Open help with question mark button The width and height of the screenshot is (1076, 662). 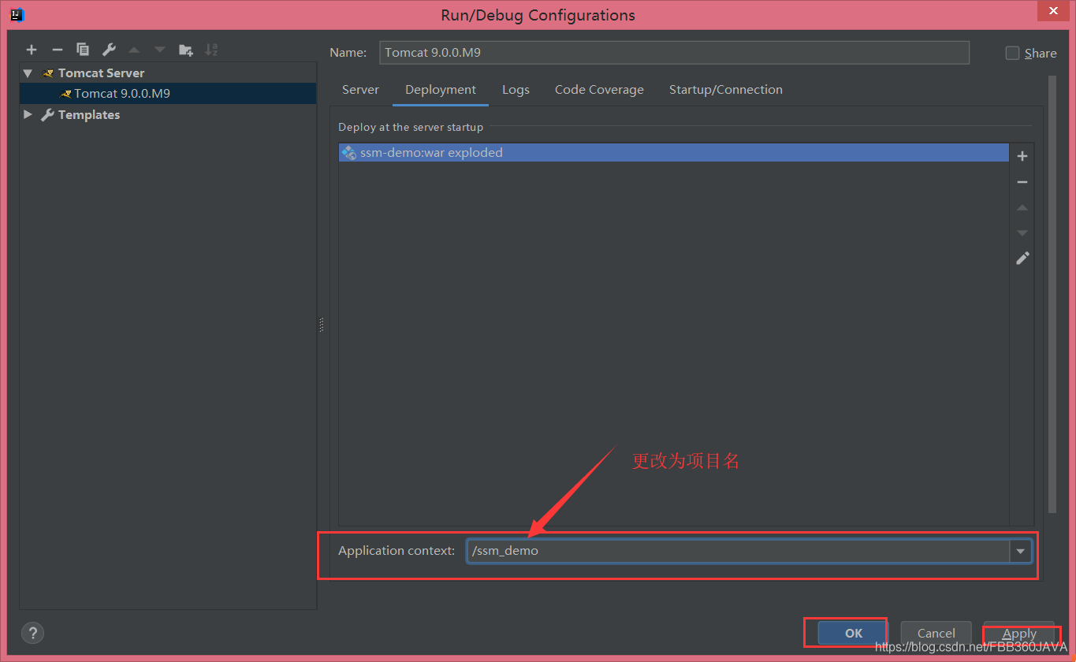point(32,633)
